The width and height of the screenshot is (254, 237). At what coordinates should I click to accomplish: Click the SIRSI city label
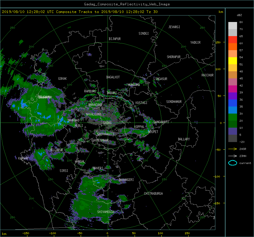coord(64,171)
